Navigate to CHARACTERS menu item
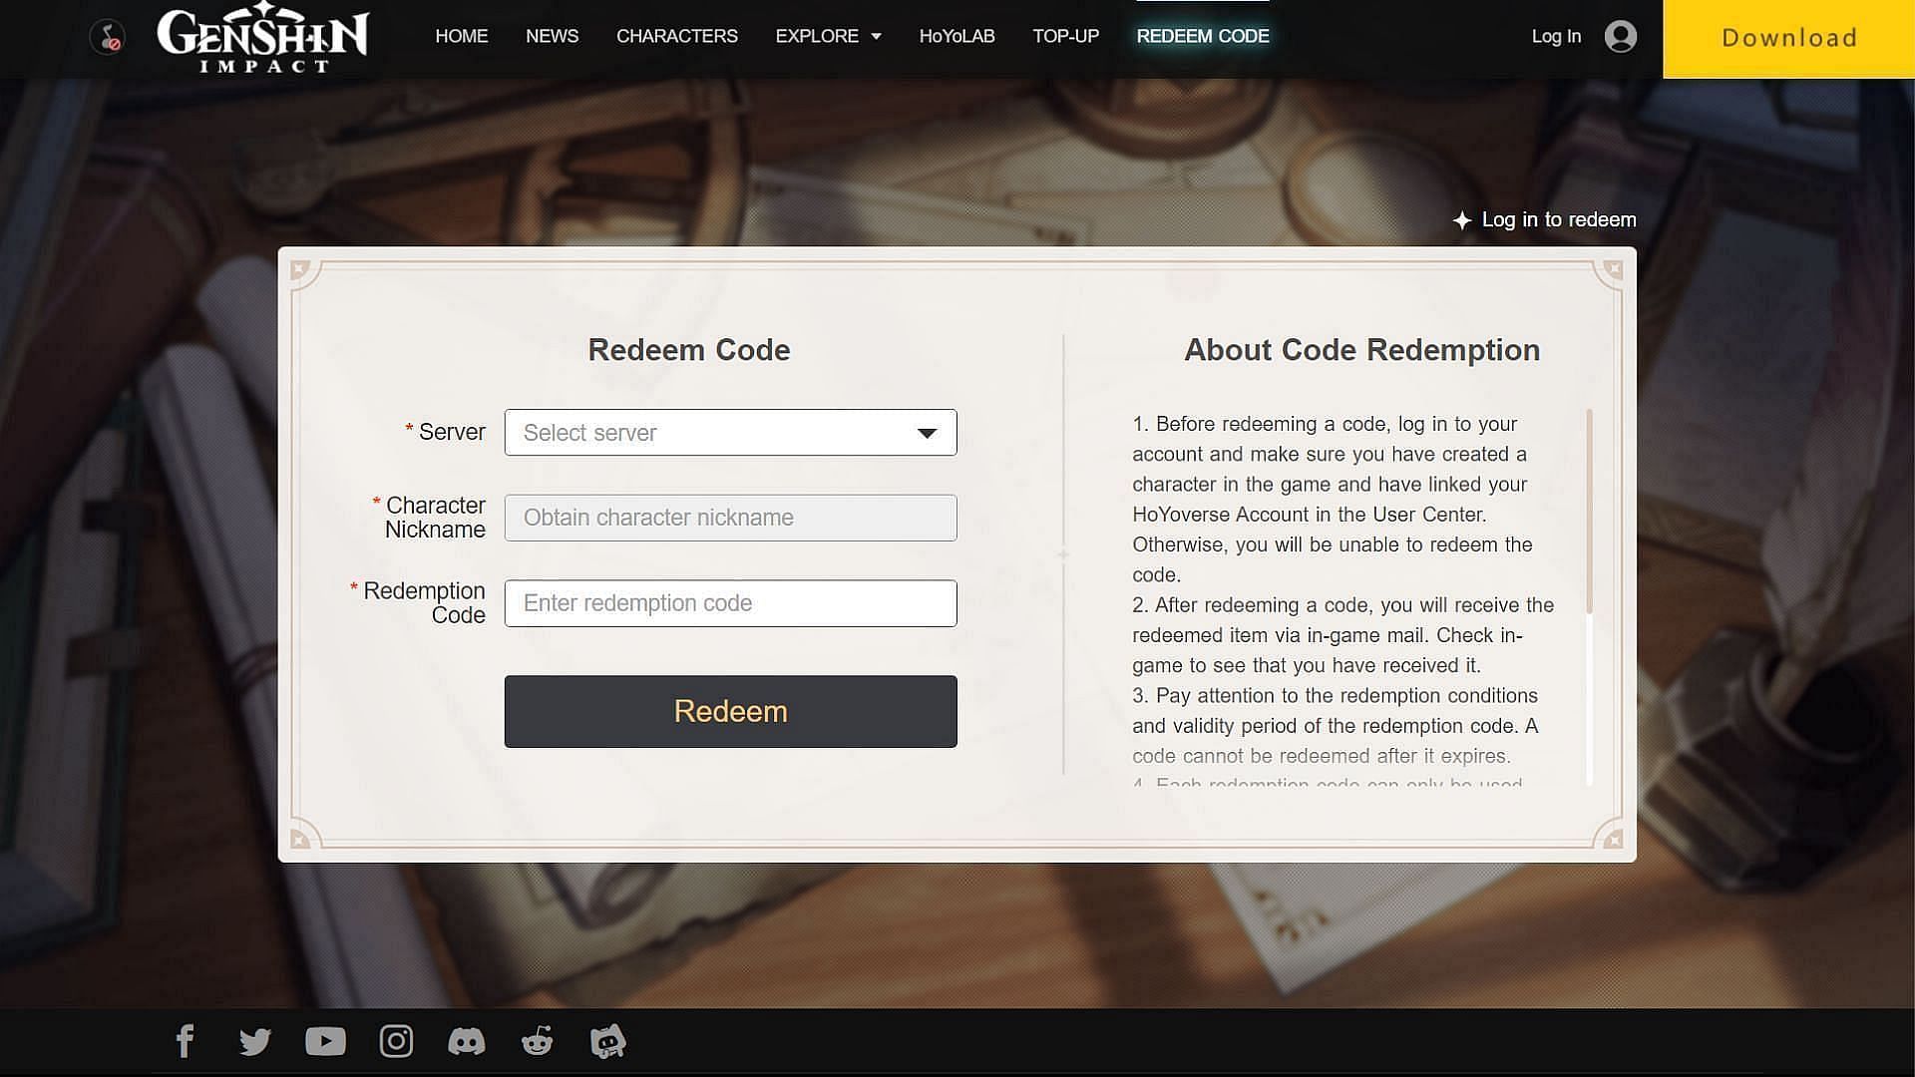Viewport: 1915px width, 1077px height. (x=677, y=36)
